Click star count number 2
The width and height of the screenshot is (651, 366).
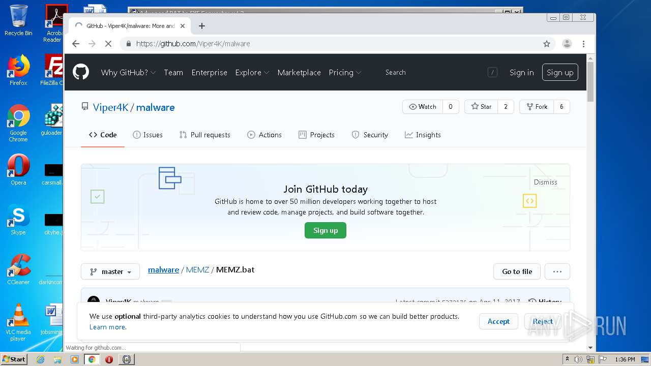[506, 107]
